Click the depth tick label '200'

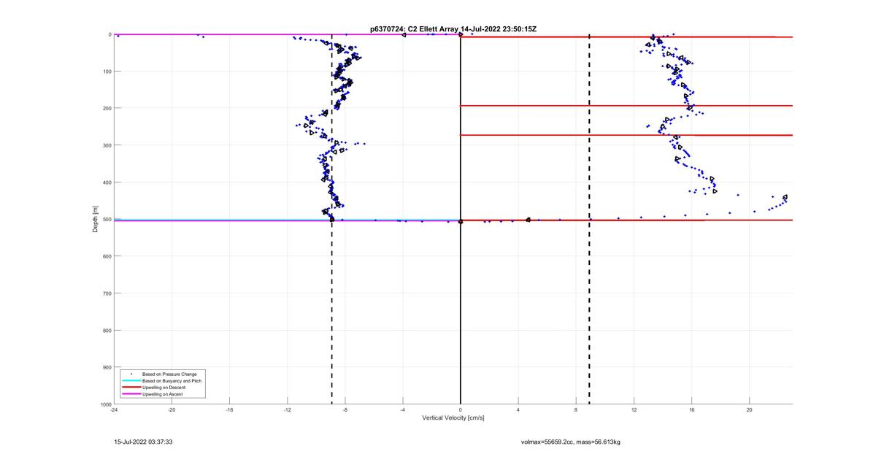click(106, 108)
